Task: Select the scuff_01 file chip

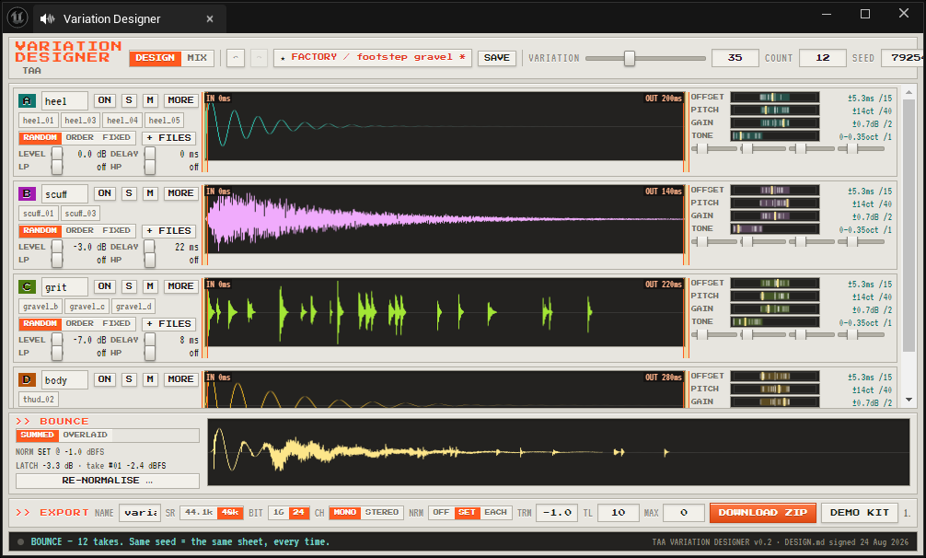Action: [39, 213]
